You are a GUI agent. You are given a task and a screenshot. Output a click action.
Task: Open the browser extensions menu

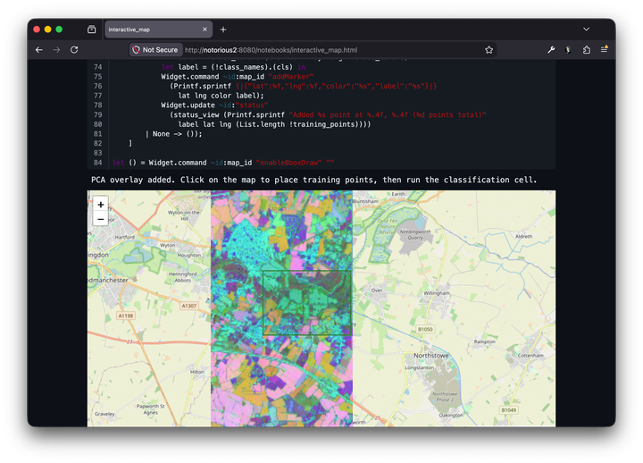pyautogui.click(x=587, y=50)
